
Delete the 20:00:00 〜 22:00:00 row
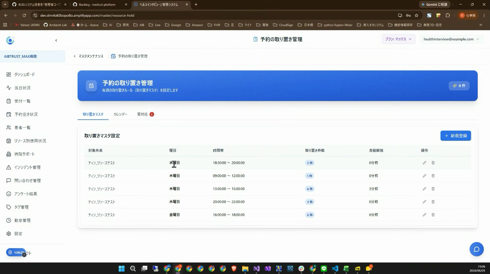[x=433, y=202]
